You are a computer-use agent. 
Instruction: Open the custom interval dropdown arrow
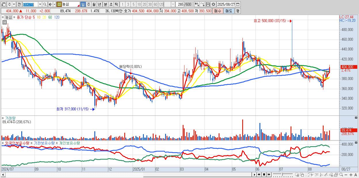[173, 4]
